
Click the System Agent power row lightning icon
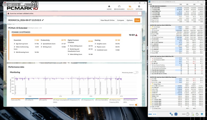(x=151, y=94)
